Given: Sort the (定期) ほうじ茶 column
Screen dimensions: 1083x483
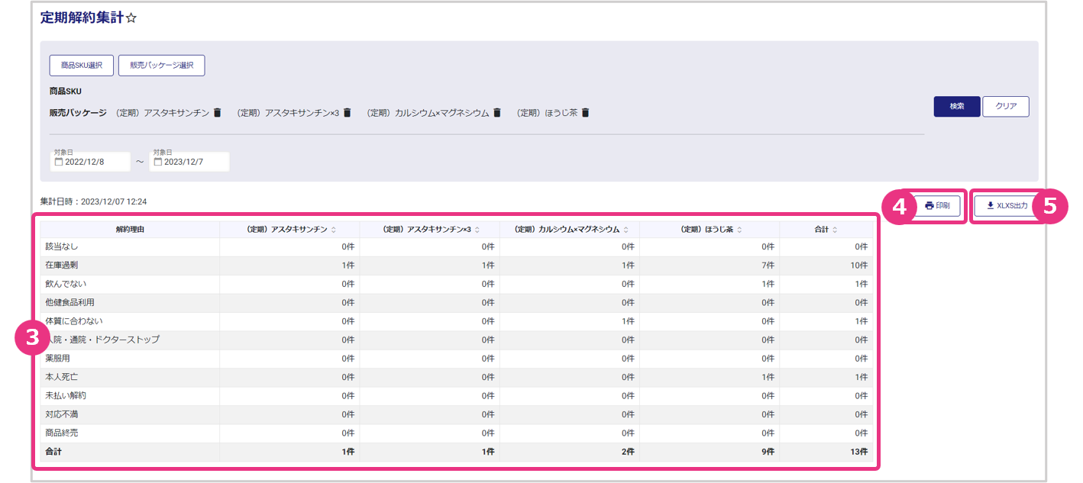Looking at the screenshot, I should point(739,230).
